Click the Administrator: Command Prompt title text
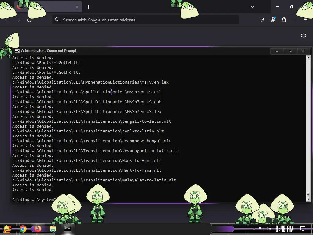The width and height of the screenshot is (313, 235). click(49, 51)
